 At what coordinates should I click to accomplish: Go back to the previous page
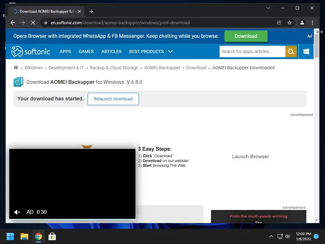[x=13, y=23]
